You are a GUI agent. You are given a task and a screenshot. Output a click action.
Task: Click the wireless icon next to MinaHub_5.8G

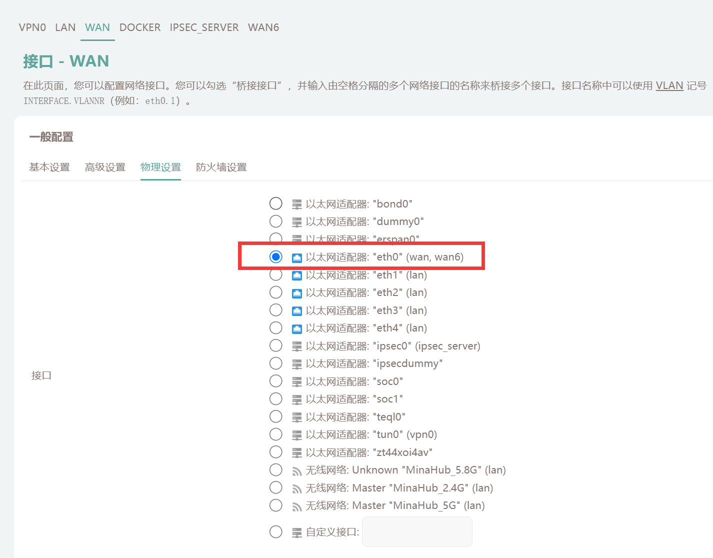pyautogui.click(x=297, y=471)
